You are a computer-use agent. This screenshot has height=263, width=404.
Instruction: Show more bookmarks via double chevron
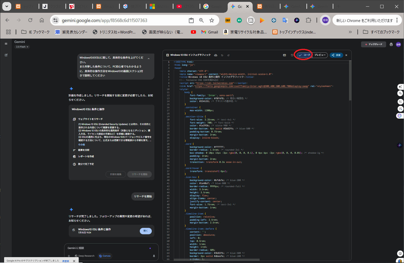[350, 32]
